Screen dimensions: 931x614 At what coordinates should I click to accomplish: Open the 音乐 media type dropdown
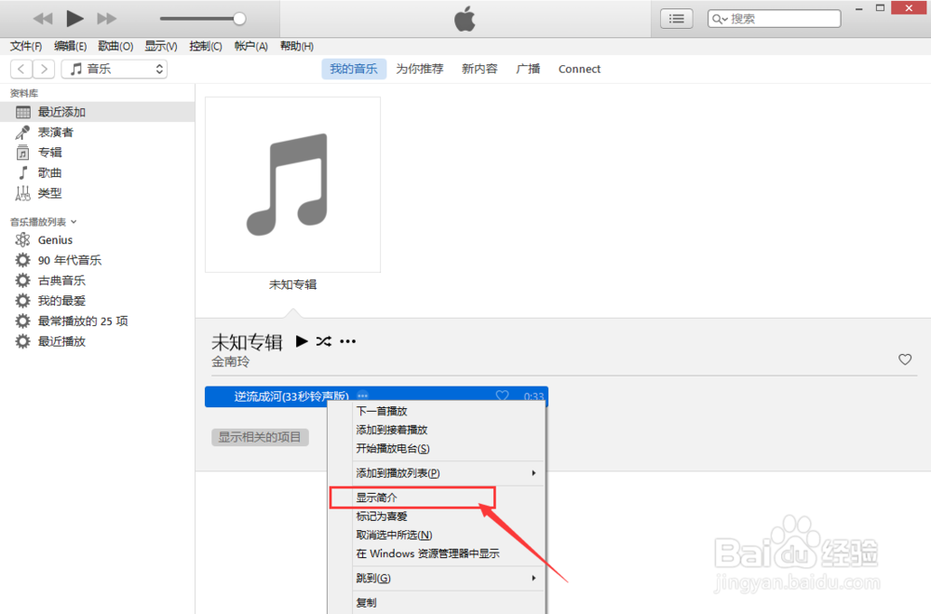coord(114,68)
